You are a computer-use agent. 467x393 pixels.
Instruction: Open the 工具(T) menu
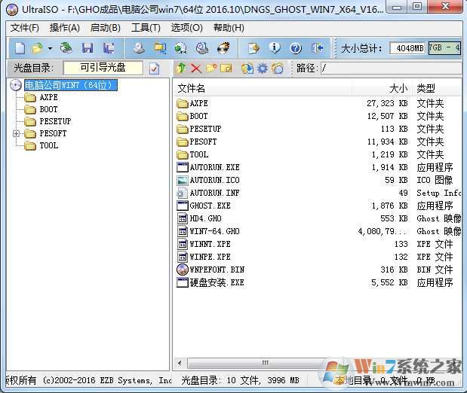[x=146, y=28]
